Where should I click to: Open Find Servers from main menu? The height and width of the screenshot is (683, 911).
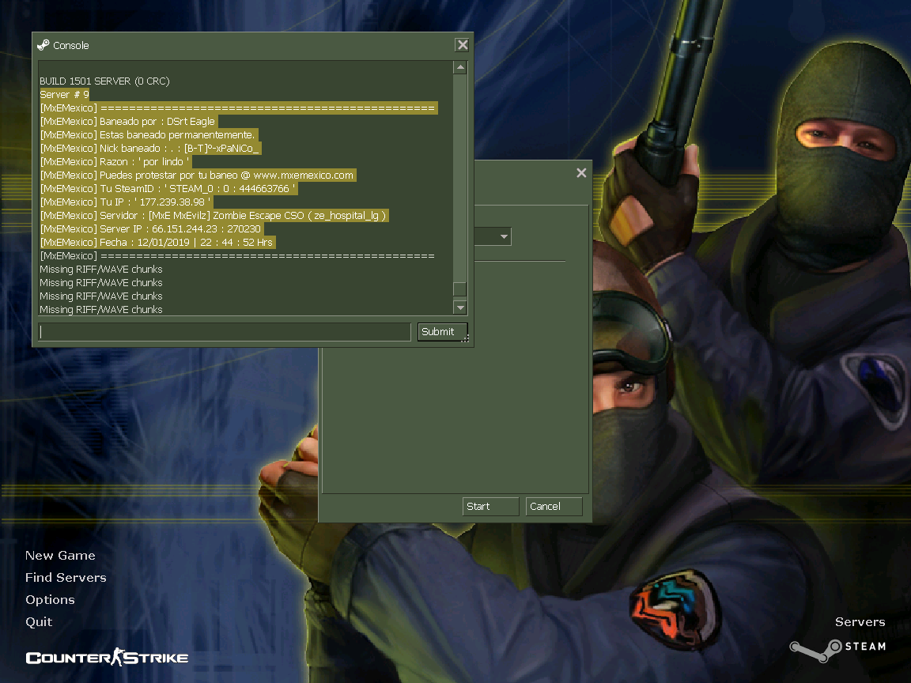(x=66, y=577)
